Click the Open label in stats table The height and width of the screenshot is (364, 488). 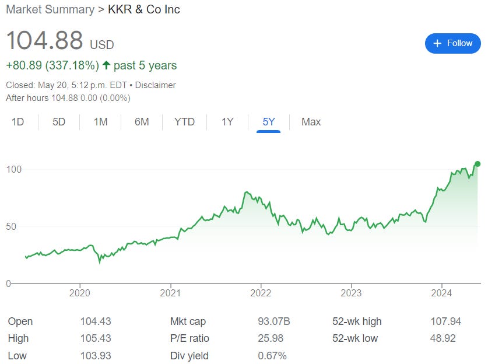pyautogui.click(x=20, y=321)
